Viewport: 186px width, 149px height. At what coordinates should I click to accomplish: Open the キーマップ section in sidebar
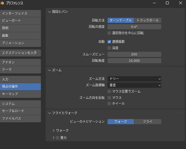(x=20, y=94)
